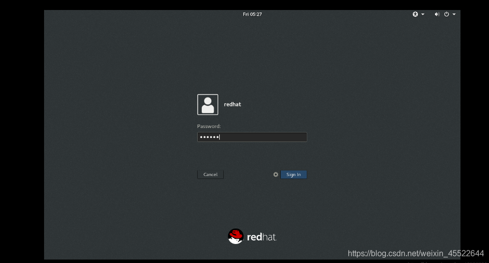This screenshot has height=263, width=489.
Task: Open session options gear icon
Action: pyautogui.click(x=276, y=174)
